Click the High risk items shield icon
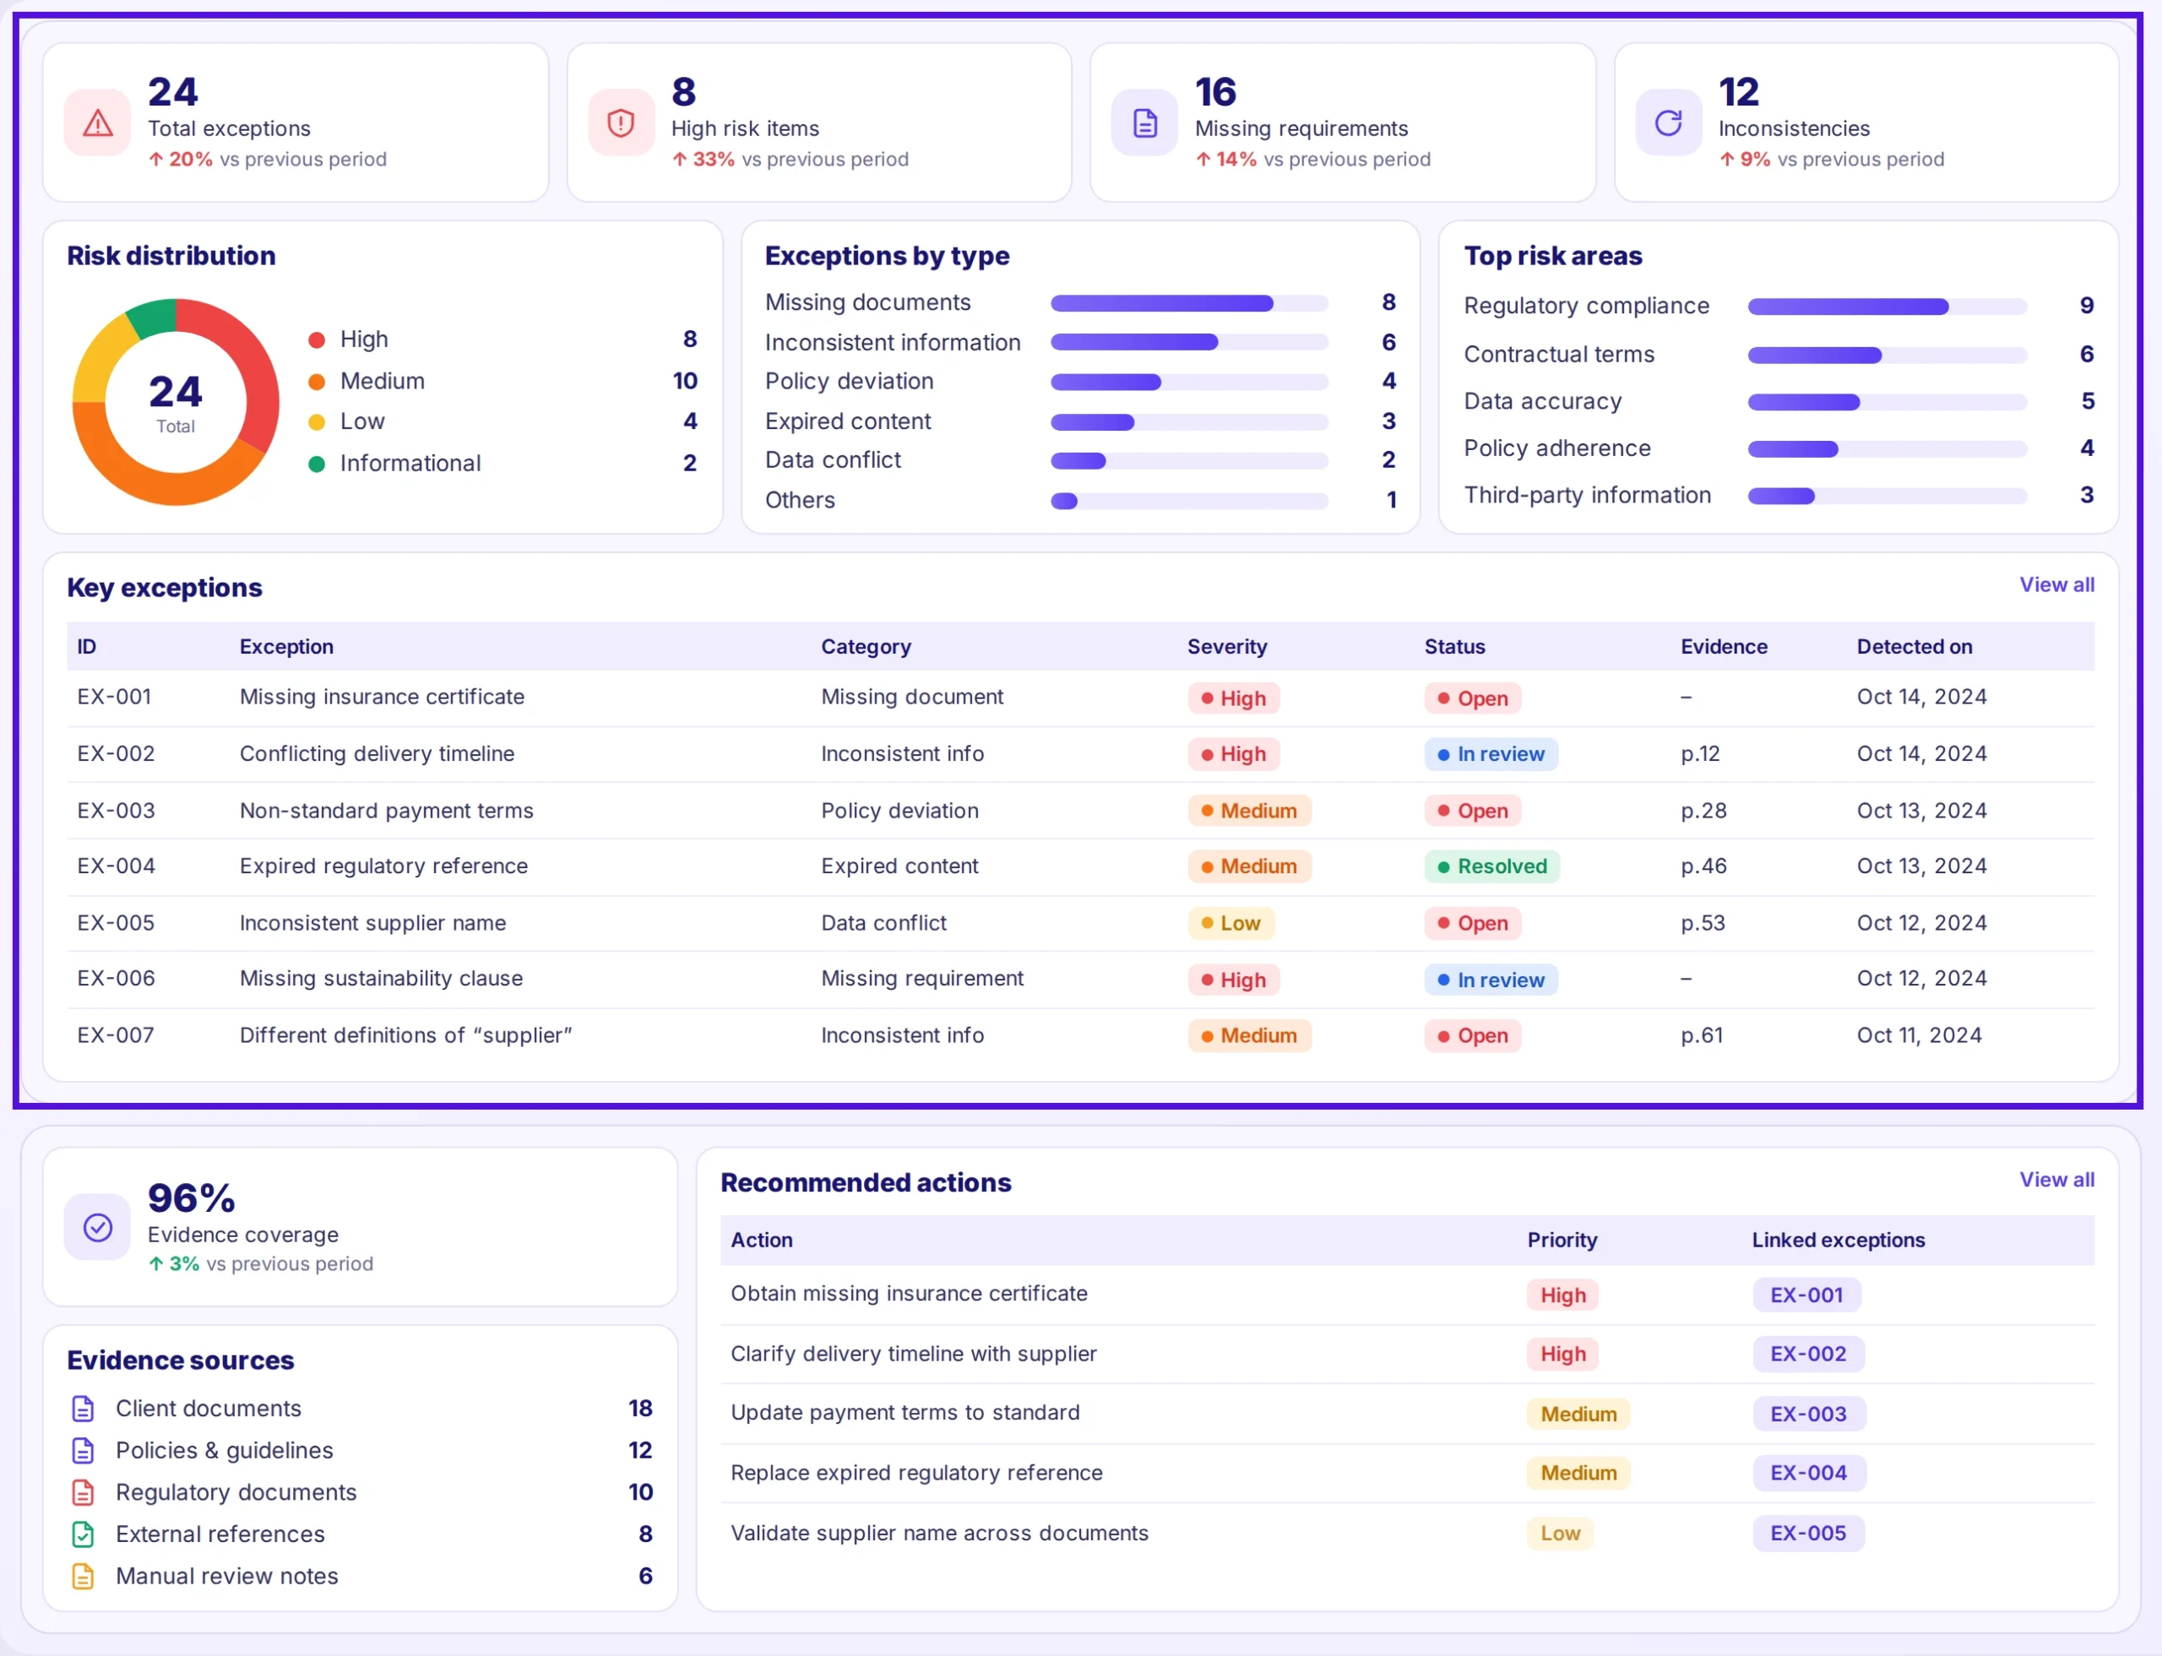This screenshot has height=1656, width=2162. (621, 123)
